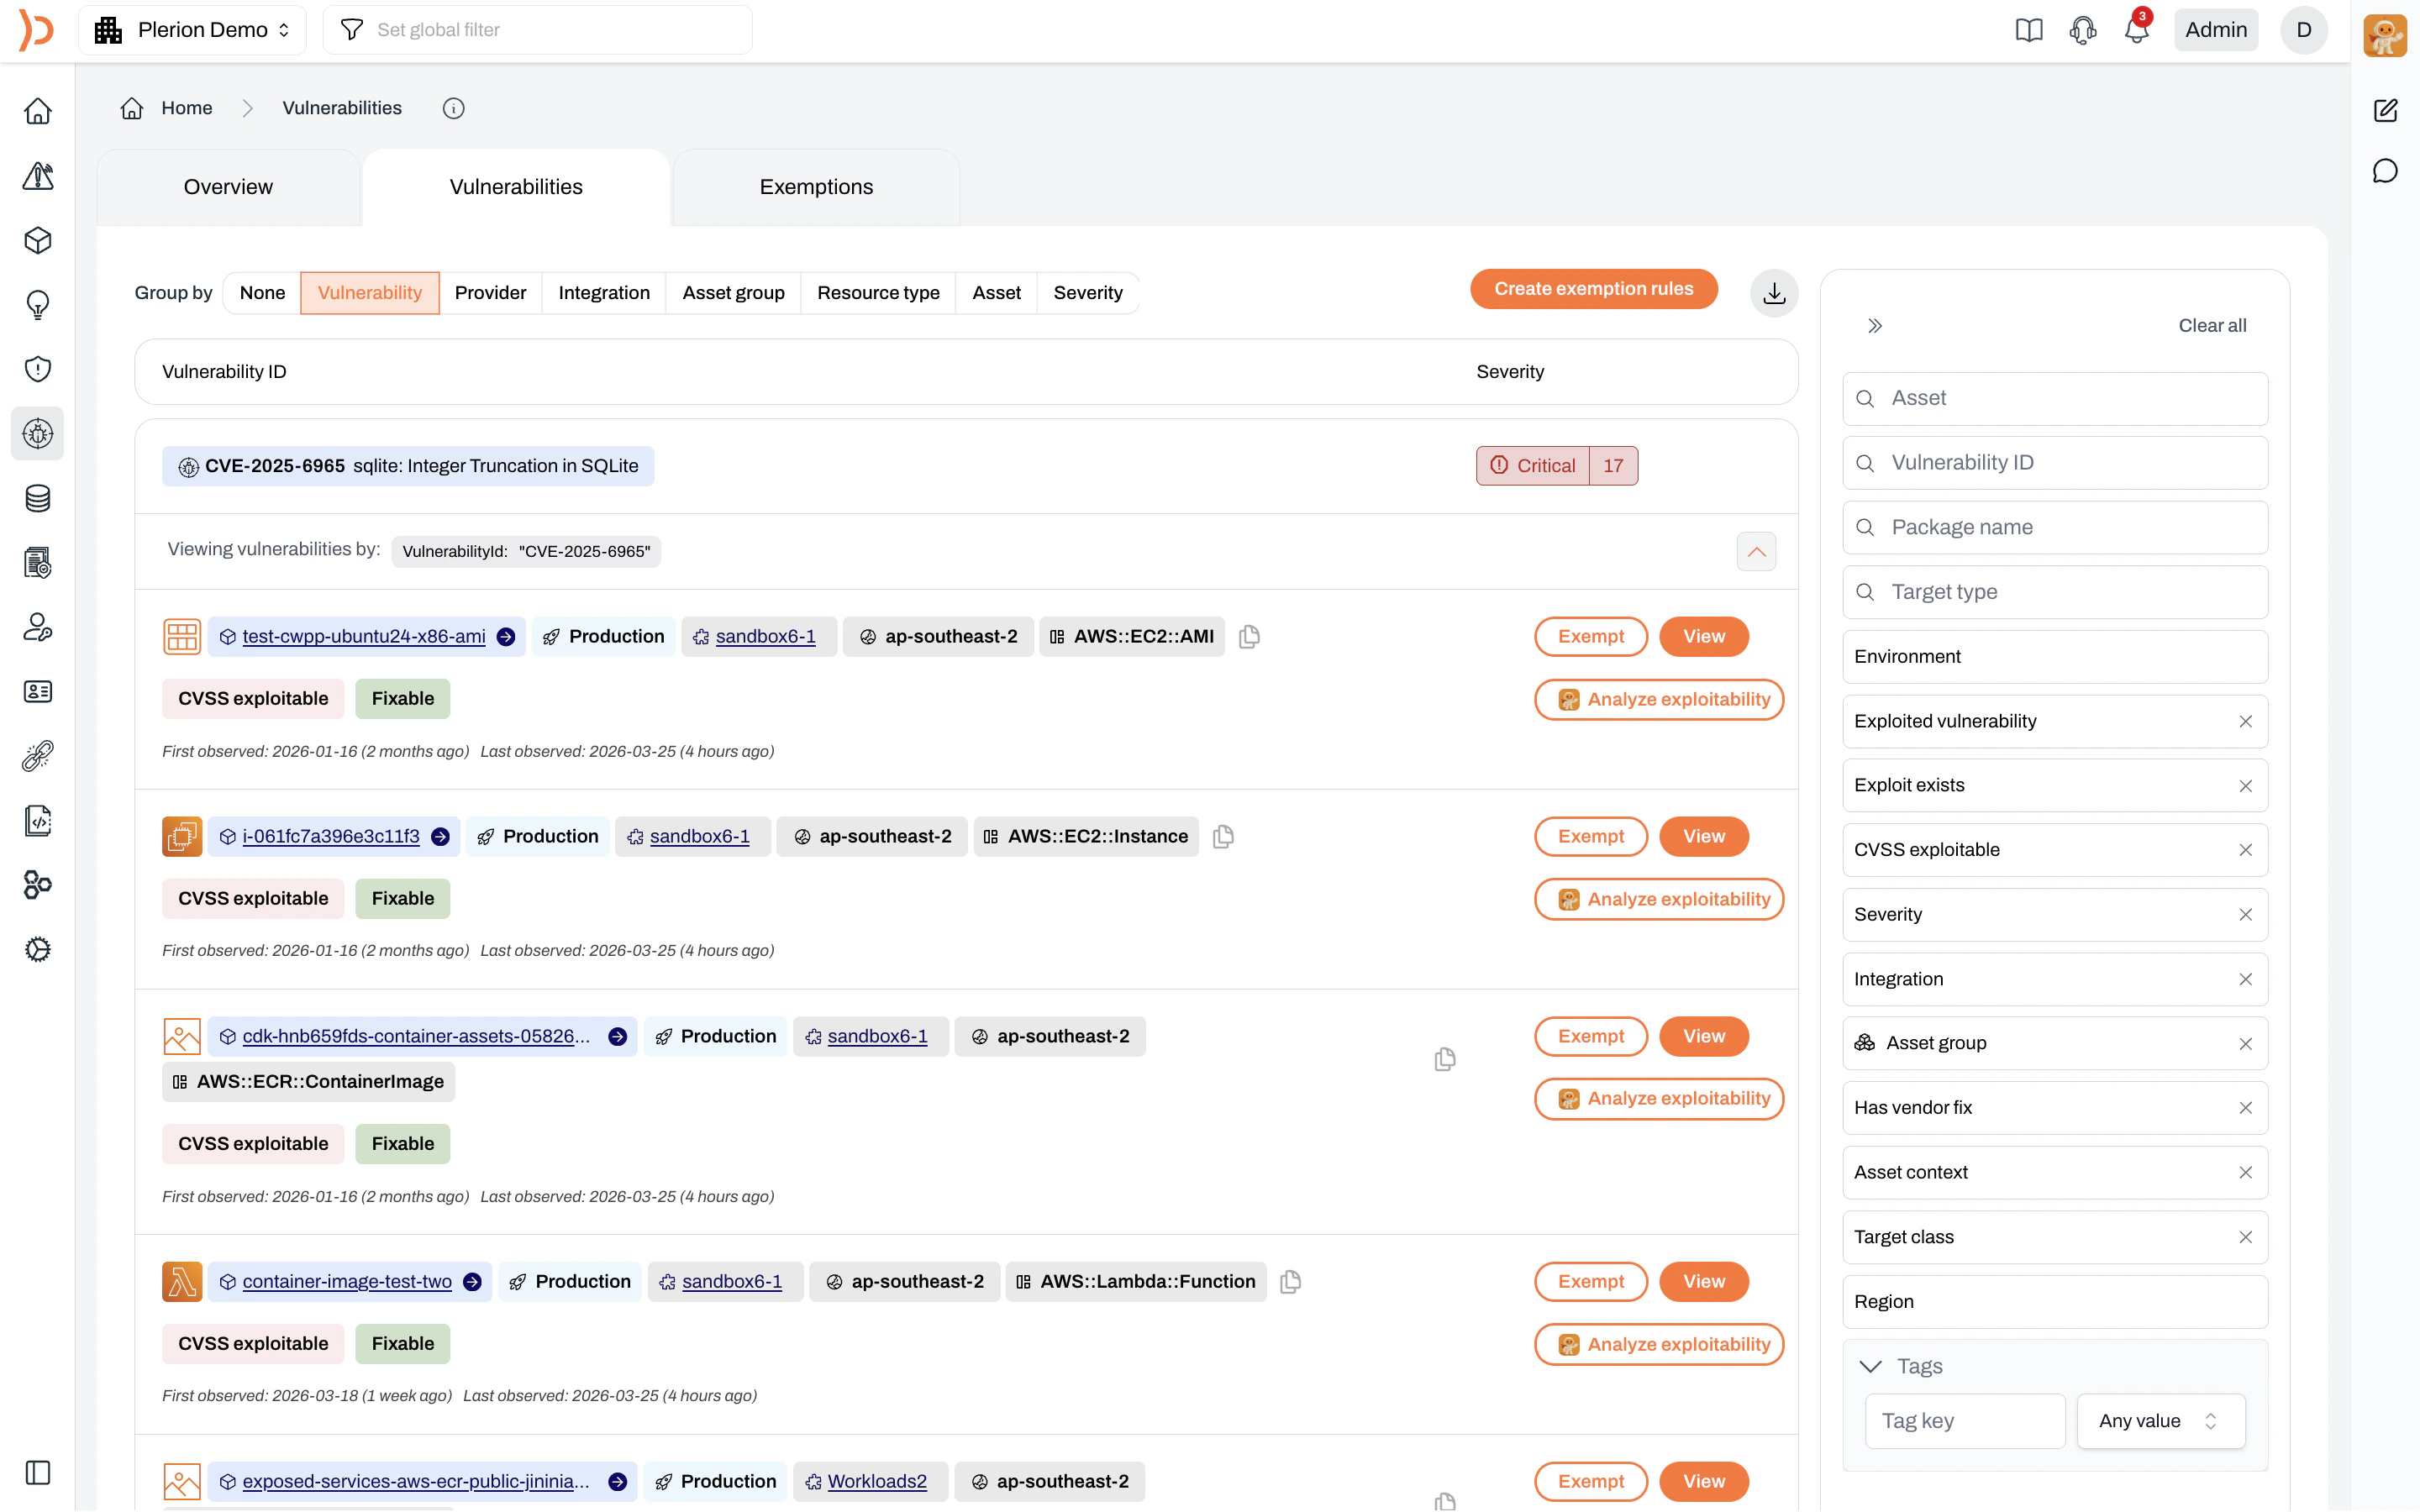This screenshot has height=1512, width=2420.
Task: Click the Create exemption rules button
Action: [x=1593, y=288]
